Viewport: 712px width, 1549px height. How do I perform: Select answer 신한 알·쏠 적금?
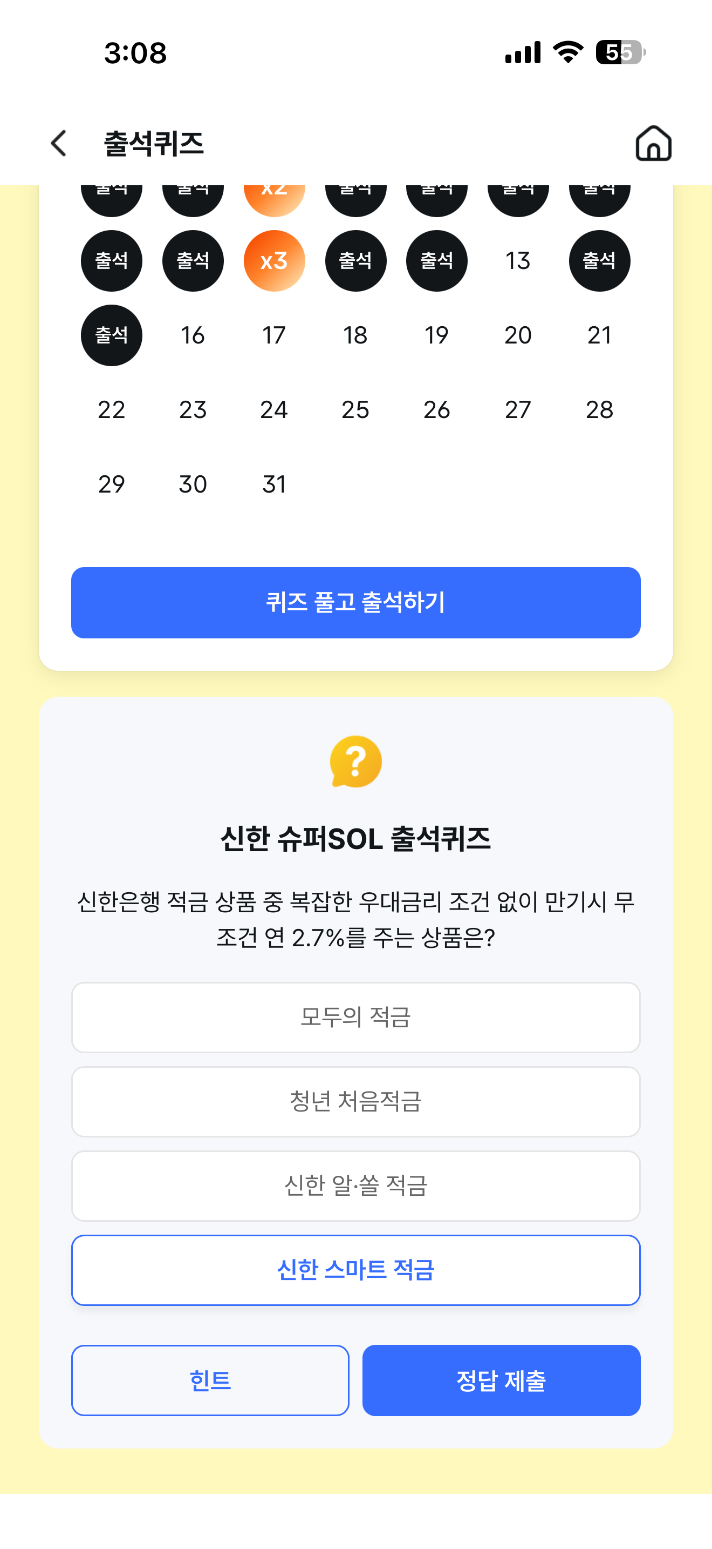356,1186
